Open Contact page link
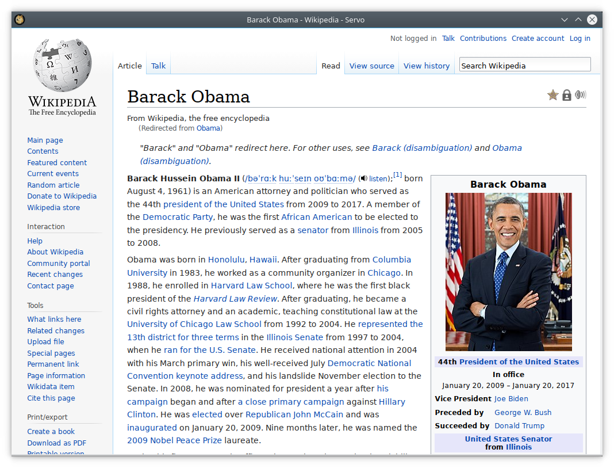This screenshot has width=614, height=468. tap(51, 286)
